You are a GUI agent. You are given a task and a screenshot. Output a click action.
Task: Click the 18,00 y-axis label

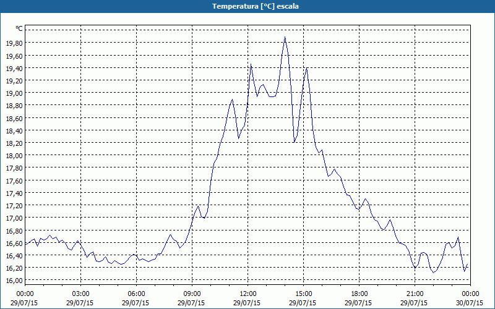(x=14, y=156)
